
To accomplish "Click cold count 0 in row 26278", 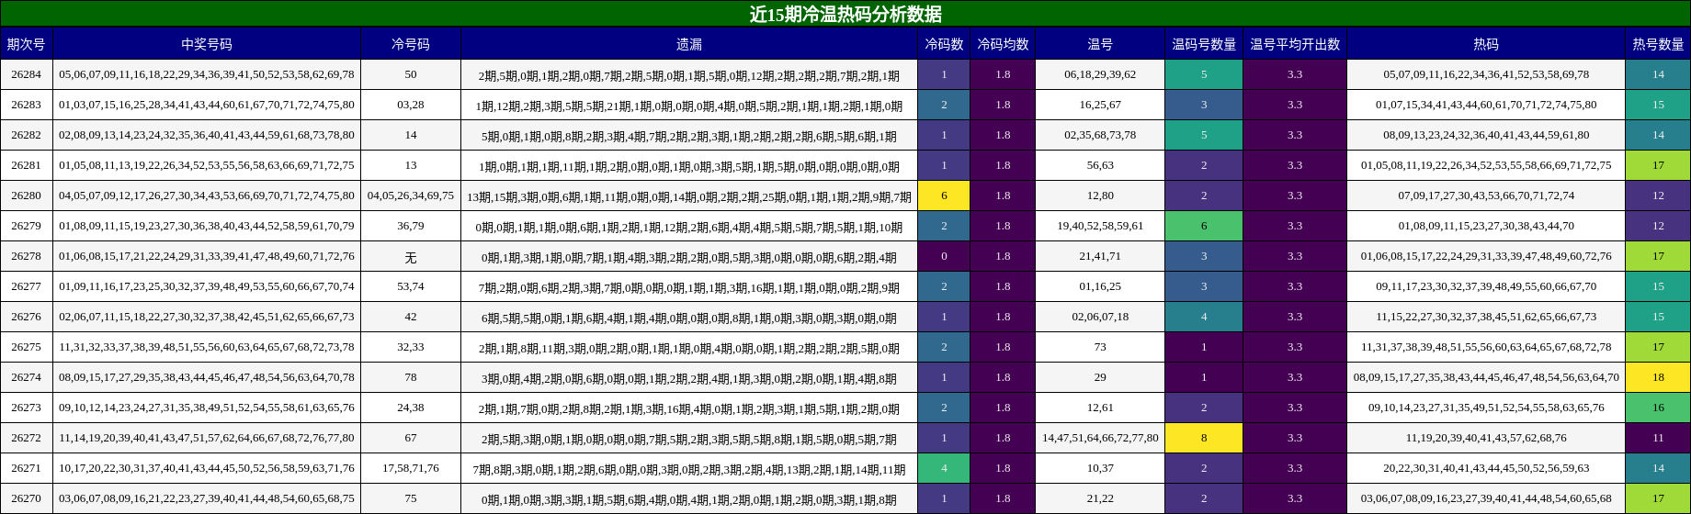I will (x=944, y=256).
